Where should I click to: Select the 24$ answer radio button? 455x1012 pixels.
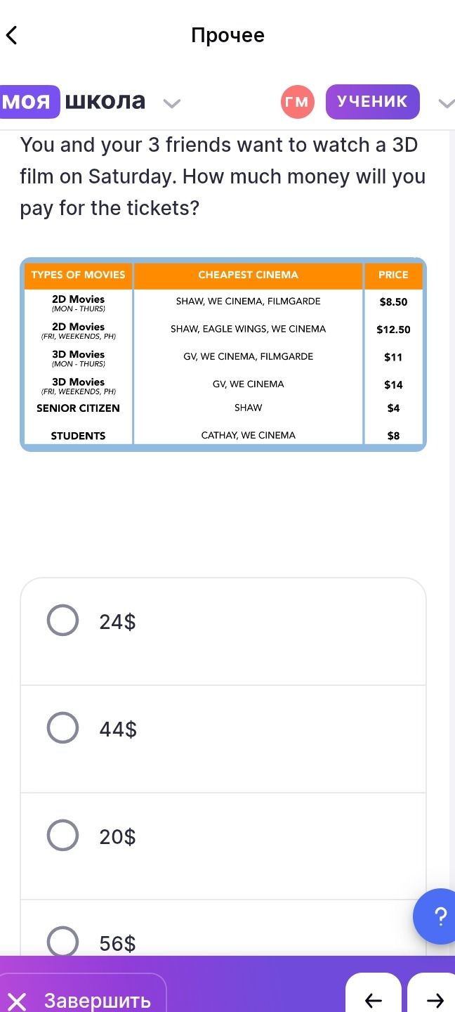pyautogui.click(x=62, y=621)
